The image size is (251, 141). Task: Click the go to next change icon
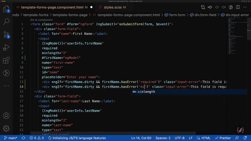tap(224, 7)
